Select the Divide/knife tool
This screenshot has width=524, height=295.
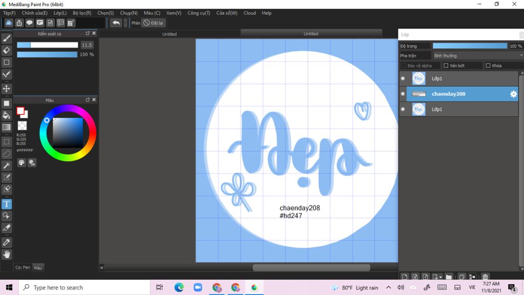tap(6, 228)
